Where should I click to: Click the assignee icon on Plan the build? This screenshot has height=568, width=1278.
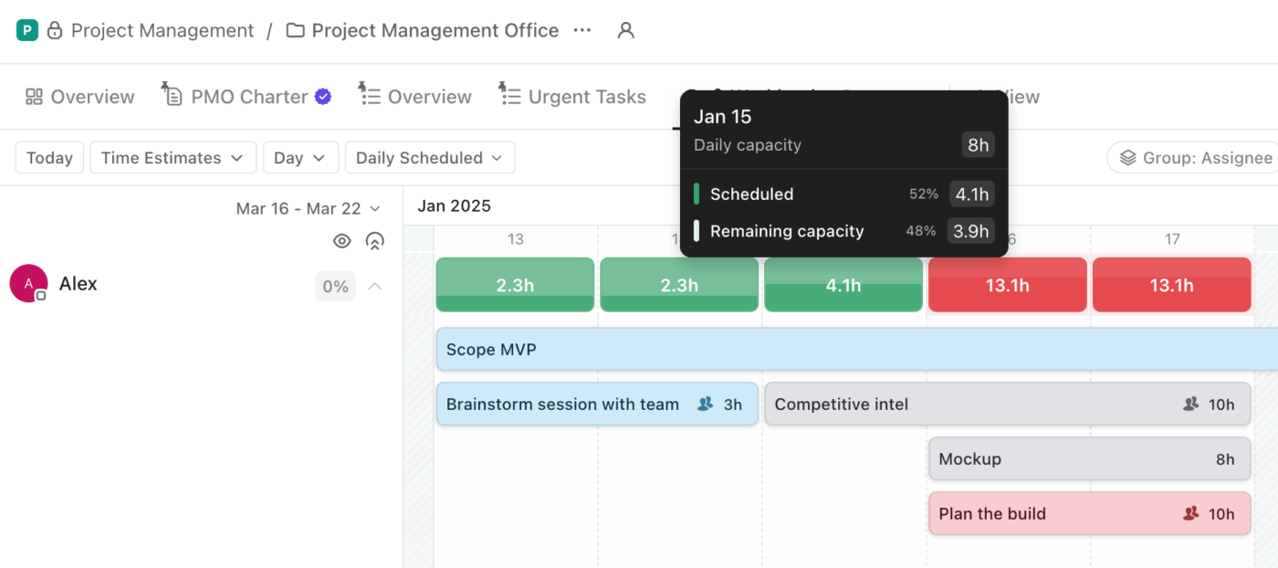pyautogui.click(x=1190, y=513)
